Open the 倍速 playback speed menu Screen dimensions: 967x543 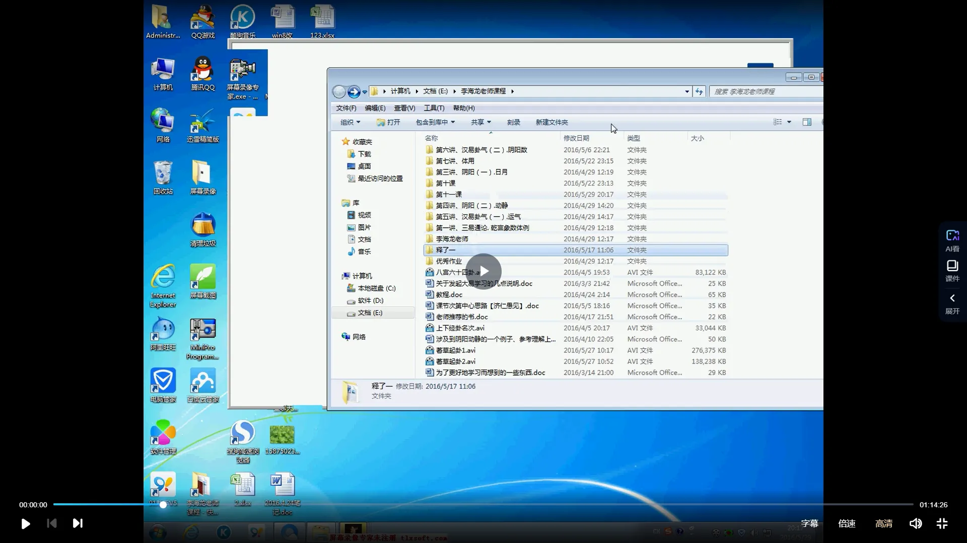(x=847, y=523)
